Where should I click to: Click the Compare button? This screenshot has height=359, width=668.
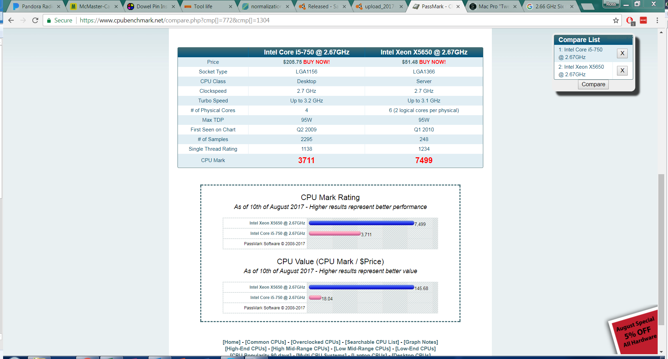tap(593, 84)
